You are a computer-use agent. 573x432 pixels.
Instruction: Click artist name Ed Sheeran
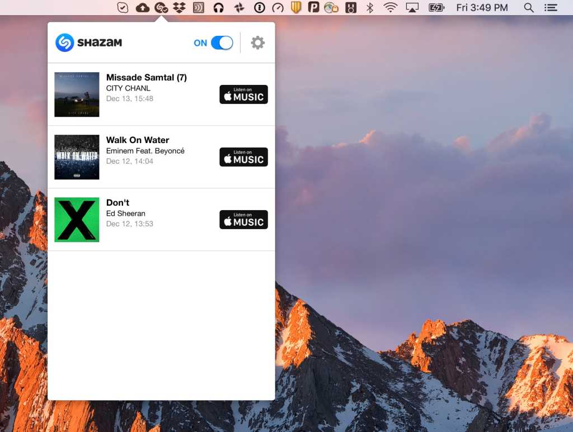pos(125,213)
